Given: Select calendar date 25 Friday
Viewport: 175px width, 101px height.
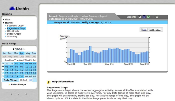Looking at the screenshot, I should tap(30, 73).
